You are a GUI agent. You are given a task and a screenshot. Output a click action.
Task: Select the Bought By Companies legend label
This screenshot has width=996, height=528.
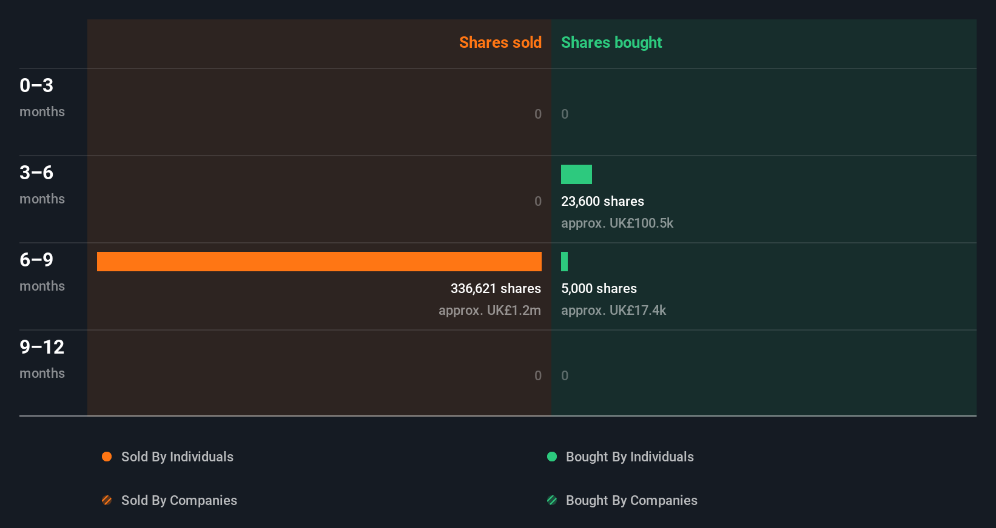pyautogui.click(x=631, y=500)
